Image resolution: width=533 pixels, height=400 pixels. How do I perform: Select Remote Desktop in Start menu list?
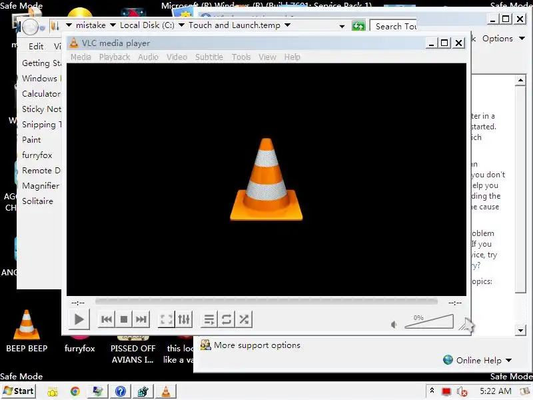point(40,171)
